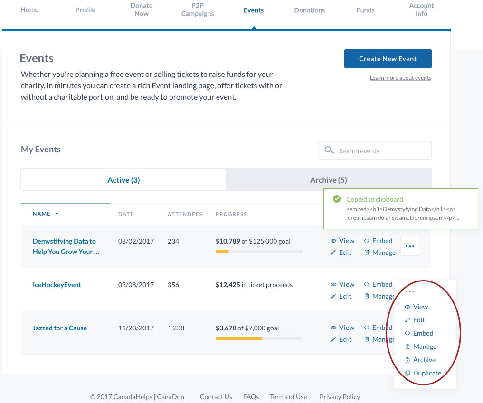483x403 pixels.
Task: Click green checkmark on Copied to clipboard notice
Action: (337, 199)
